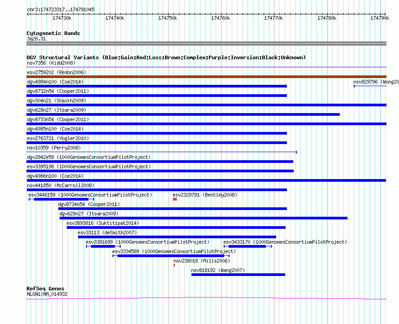Click dgv2842e59 1000Genomes variant label

[x=89, y=157]
